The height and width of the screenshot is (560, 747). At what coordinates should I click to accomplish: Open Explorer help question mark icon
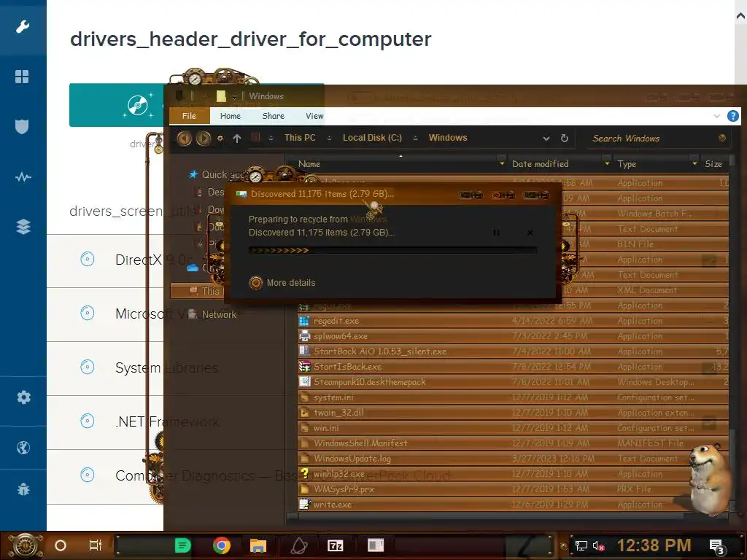pyautogui.click(x=732, y=116)
